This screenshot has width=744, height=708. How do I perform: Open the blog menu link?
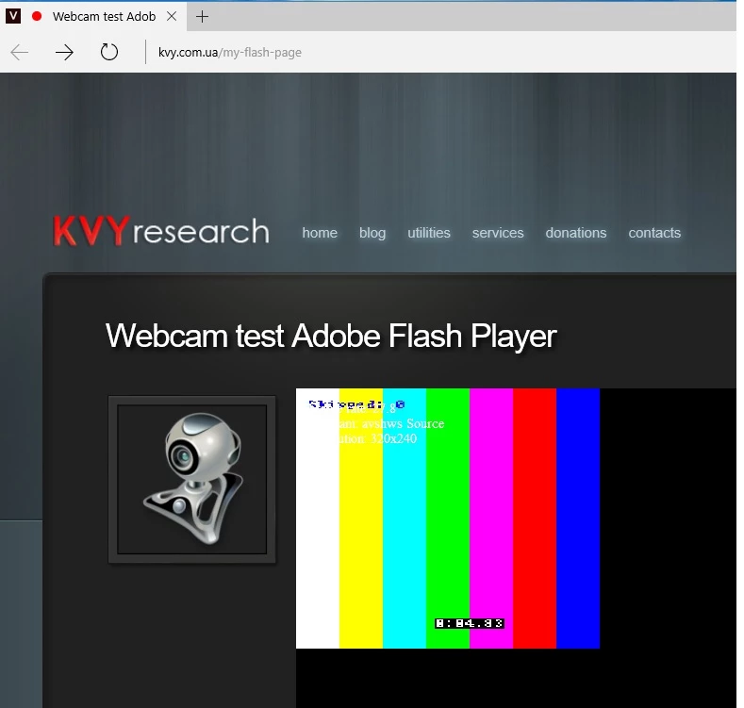pos(372,233)
